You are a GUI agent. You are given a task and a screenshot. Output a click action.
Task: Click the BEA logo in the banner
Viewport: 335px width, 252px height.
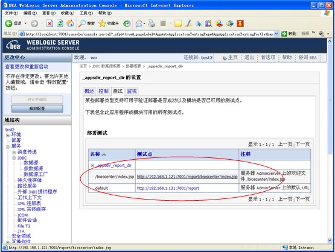pos(13,45)
